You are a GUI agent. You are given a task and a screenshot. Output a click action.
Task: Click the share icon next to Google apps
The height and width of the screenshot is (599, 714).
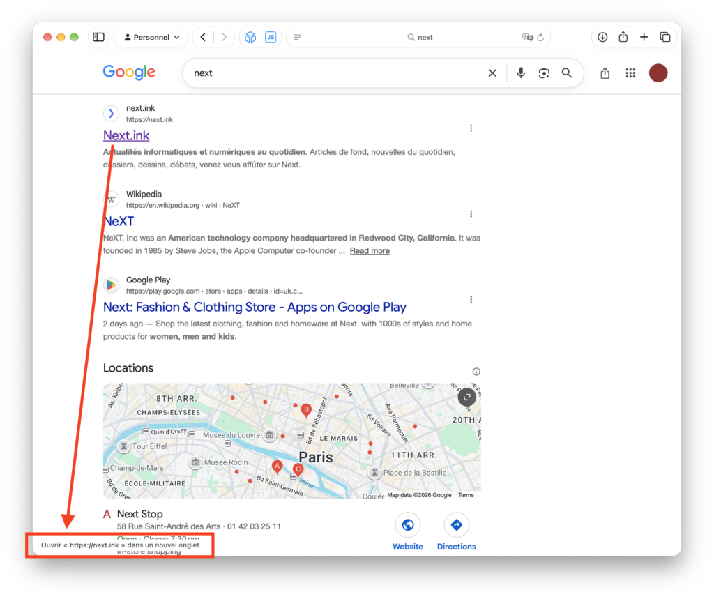[605, 73]
